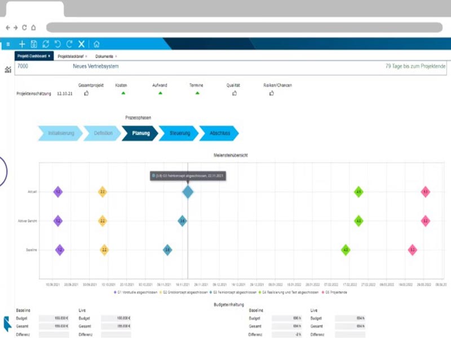
Task: Select the Steuerung process phase
Action: click(179, 134)
